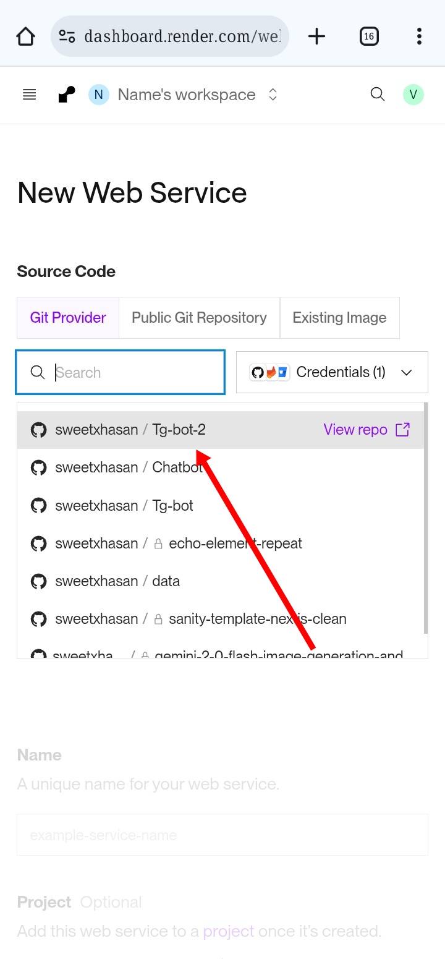This screenshot has width=445, height=959.
Task: Open View repo link for Tg-bot-2
Action: [367, 430]
